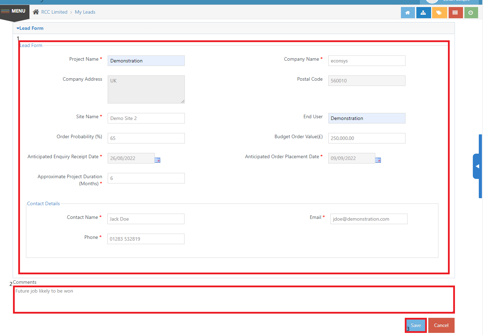Click the End User field
This screenshot has width=483, height=335.
[367, 118]
